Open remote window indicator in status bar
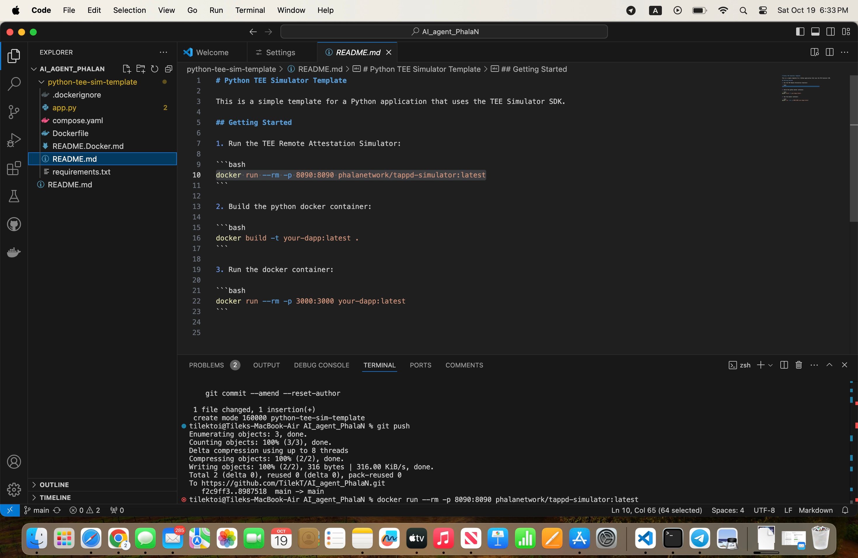Viewport: 858px width, 558px height. (10, 510)
